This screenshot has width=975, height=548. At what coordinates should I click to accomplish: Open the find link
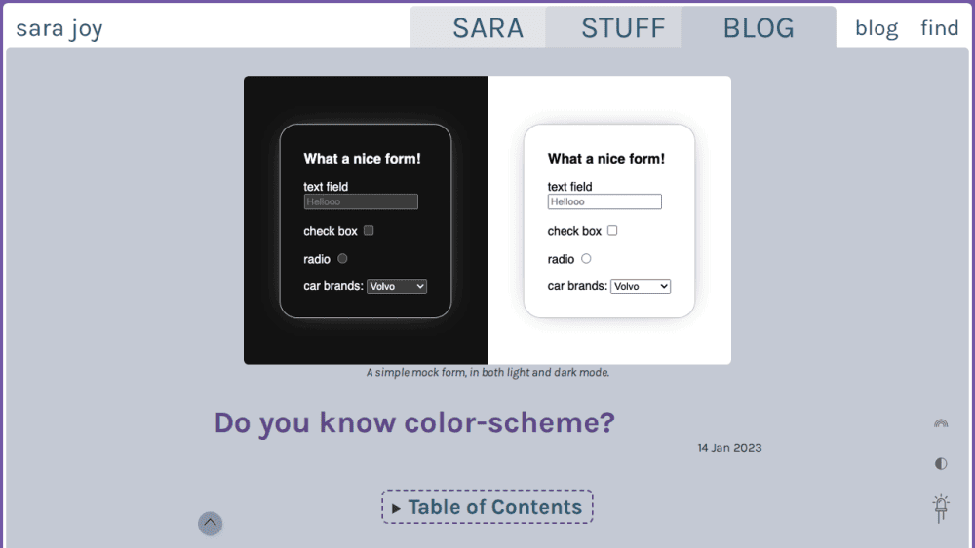(x=940, y=28)
